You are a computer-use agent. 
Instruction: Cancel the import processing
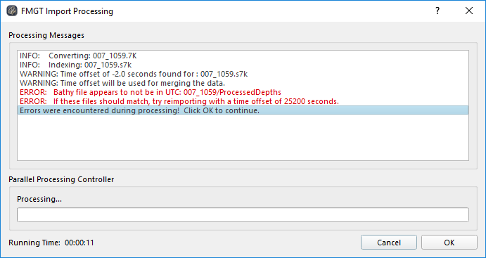pyautogui.click(x=389, y=243)
